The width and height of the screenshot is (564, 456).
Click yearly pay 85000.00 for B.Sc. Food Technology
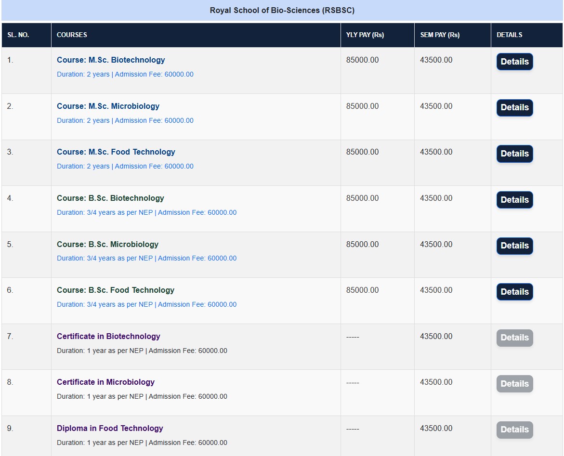point(362,290)
